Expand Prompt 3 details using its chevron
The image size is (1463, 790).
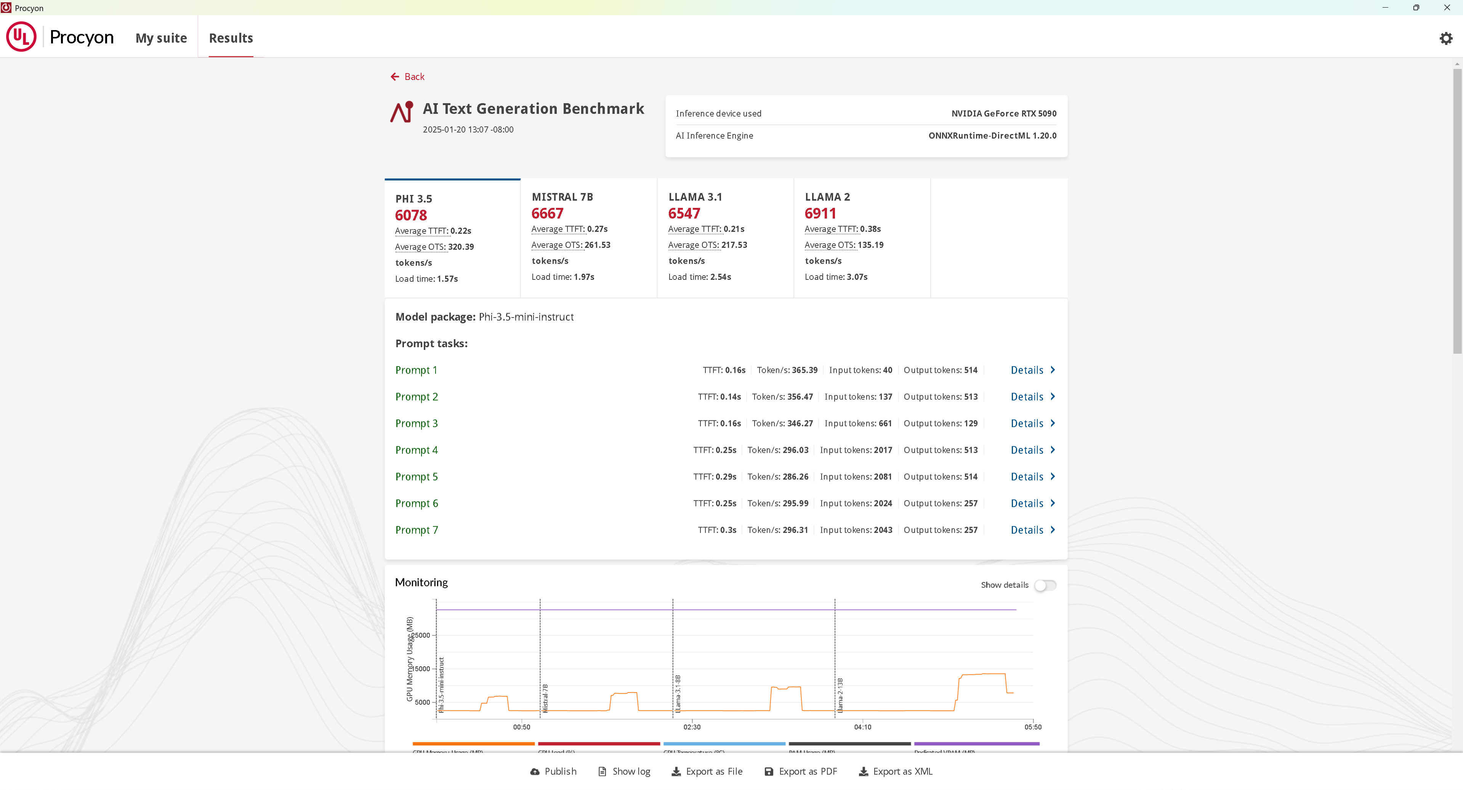pyautogui.click(x=1053, y=423)
